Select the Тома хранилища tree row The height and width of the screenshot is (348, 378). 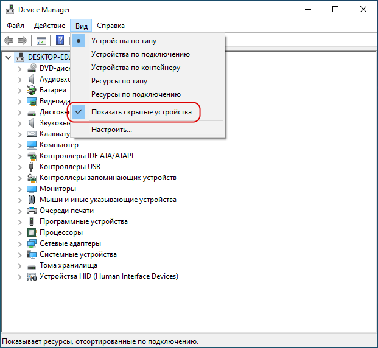[x=68, y=265]
